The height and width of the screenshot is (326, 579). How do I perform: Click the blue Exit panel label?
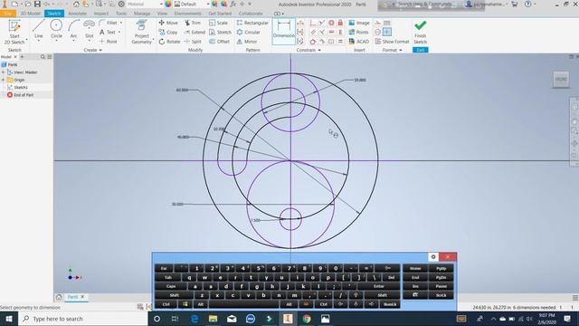420,50
